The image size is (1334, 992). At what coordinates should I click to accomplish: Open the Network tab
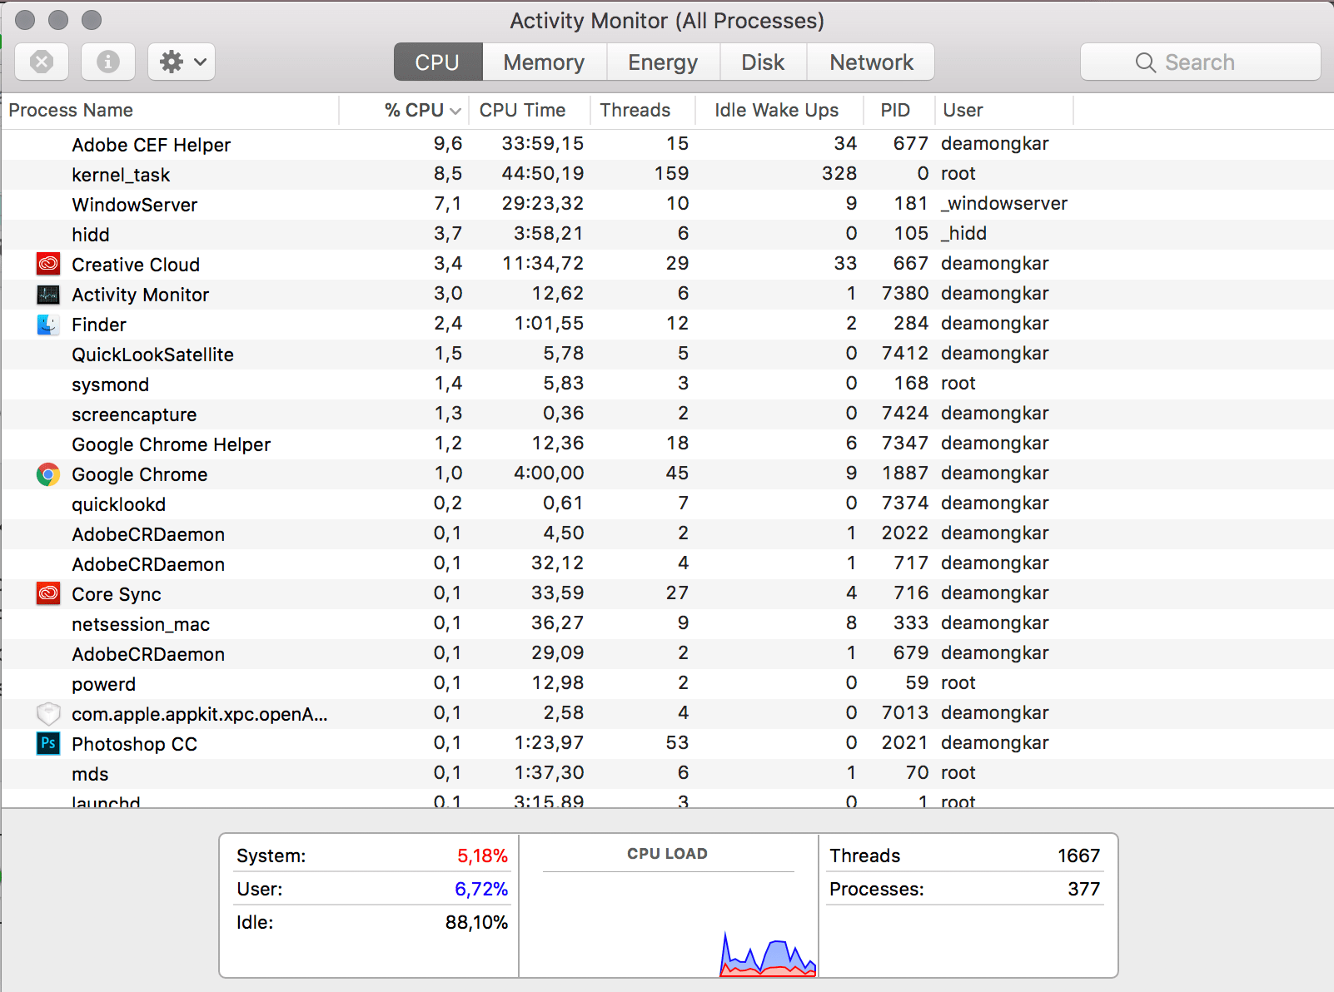(870, 61)
